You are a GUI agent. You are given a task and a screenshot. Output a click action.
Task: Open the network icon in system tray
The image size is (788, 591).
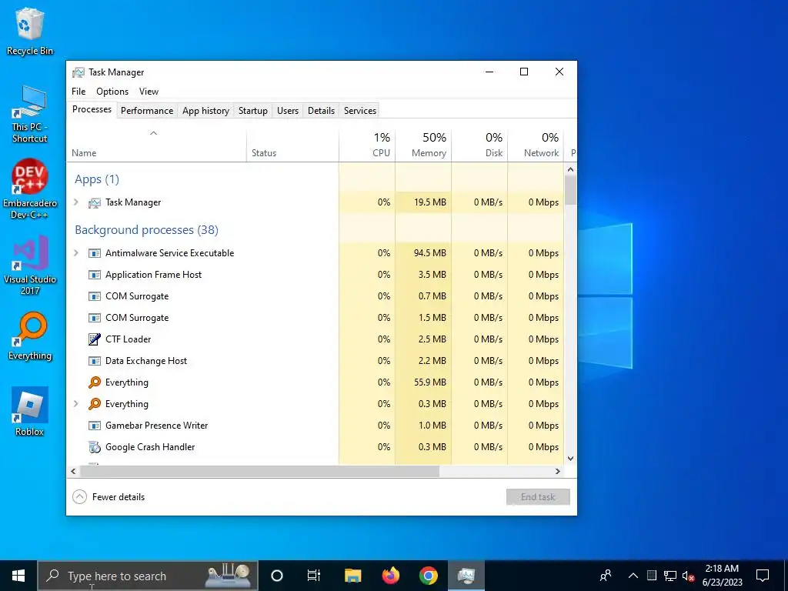670,576
